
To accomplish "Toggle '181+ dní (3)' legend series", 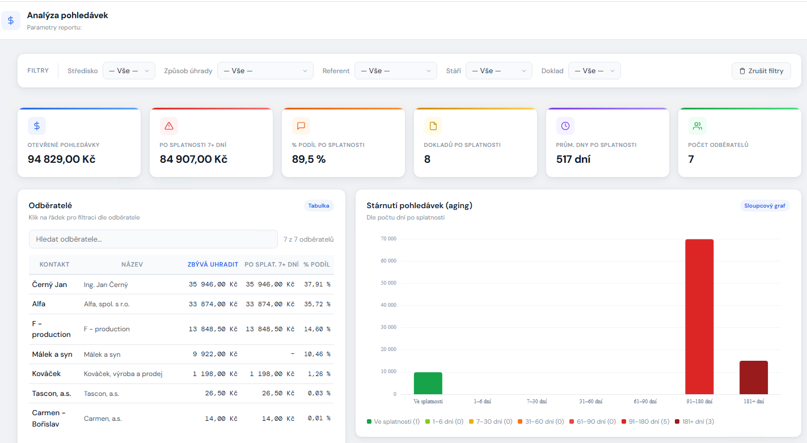I will coord(698,422).
